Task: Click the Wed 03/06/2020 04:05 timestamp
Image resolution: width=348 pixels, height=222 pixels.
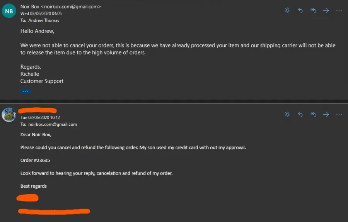Action: point(41,14)
